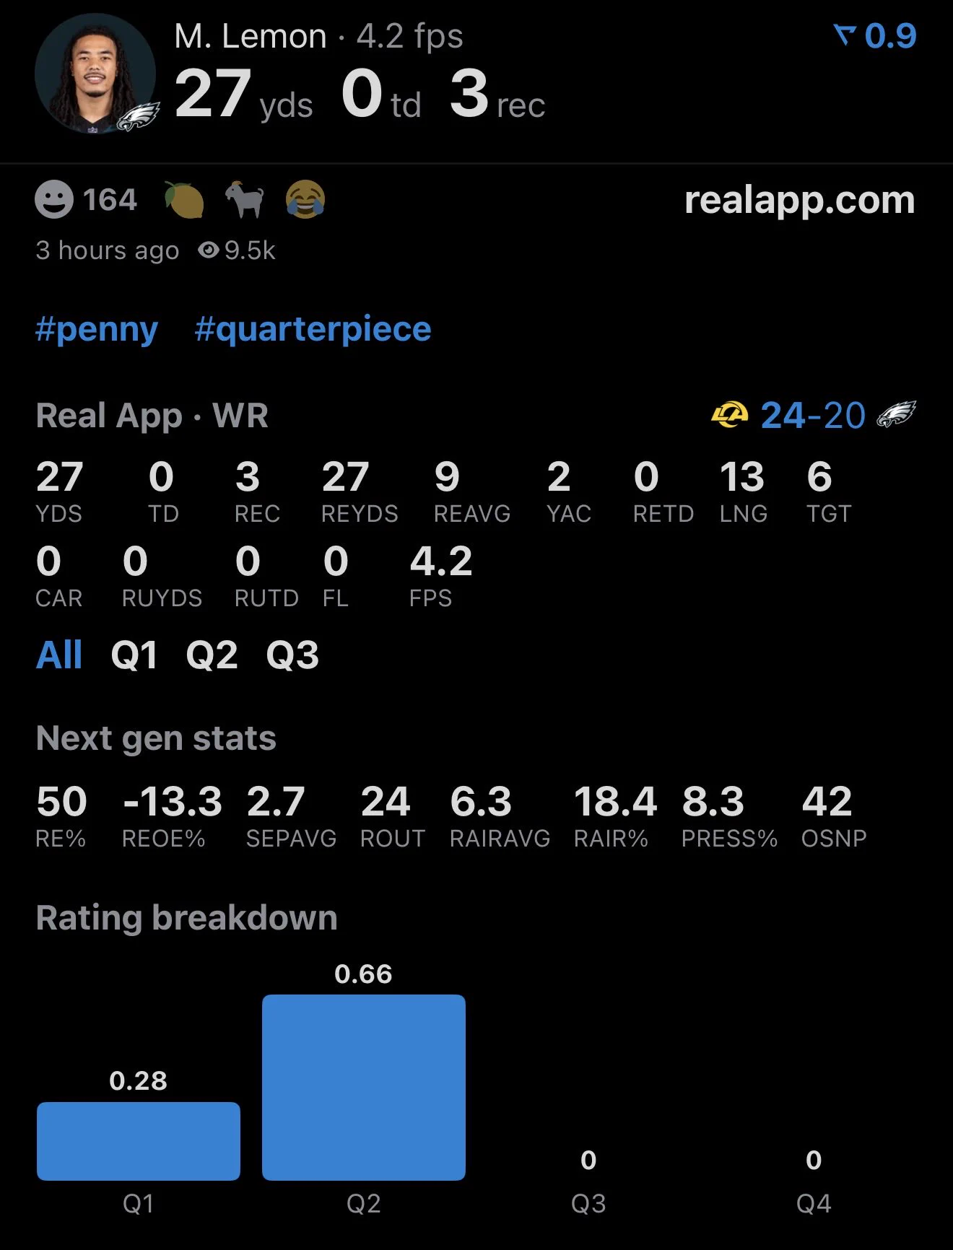
Task: Tap the Q1 rating bar showing 0.28
Action: (x=139, y=1141)
